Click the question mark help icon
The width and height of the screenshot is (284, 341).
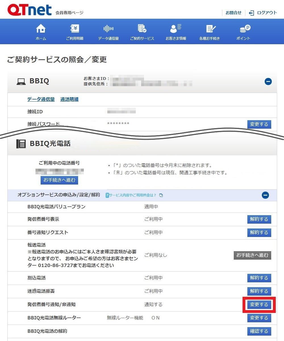[x=107, y=195]
